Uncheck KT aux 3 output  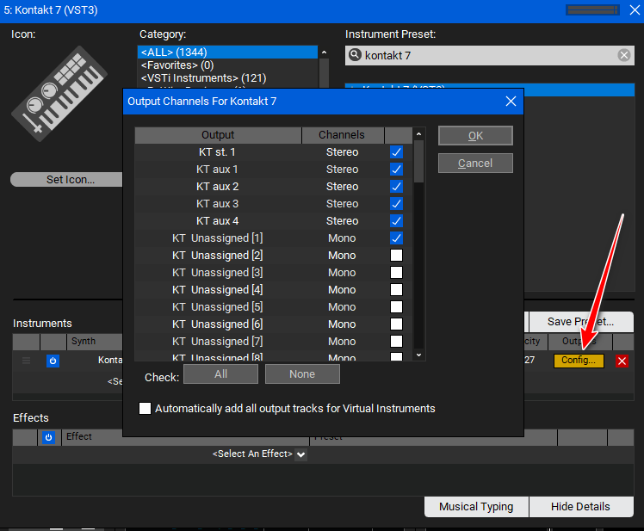(396, 204)
